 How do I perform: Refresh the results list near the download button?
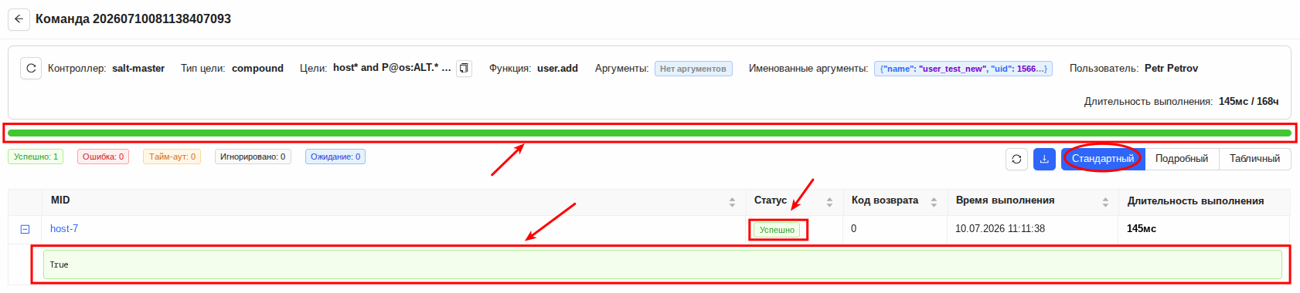pyautogui.click(x=1016, y=159)
